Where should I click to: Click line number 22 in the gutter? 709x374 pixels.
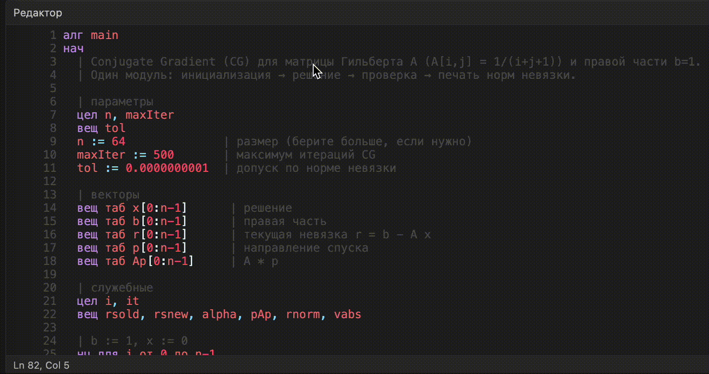click(50, 314)
